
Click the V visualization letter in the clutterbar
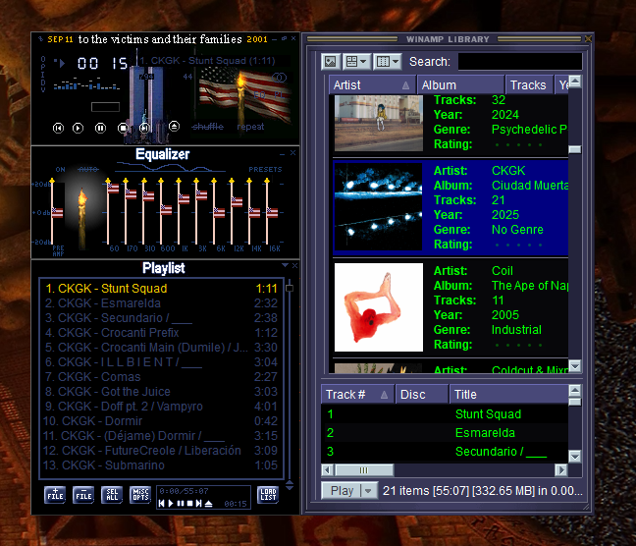click(x=43, y=89)
